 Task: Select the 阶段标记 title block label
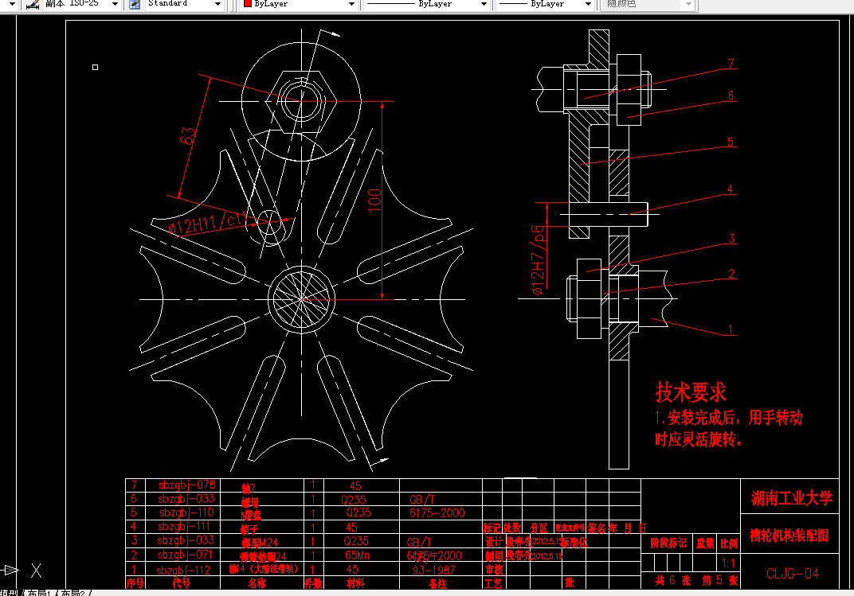pyautogui.click(x=669, y=543)
